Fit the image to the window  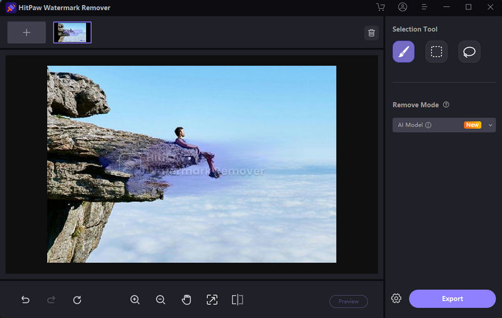click(212, 300)
